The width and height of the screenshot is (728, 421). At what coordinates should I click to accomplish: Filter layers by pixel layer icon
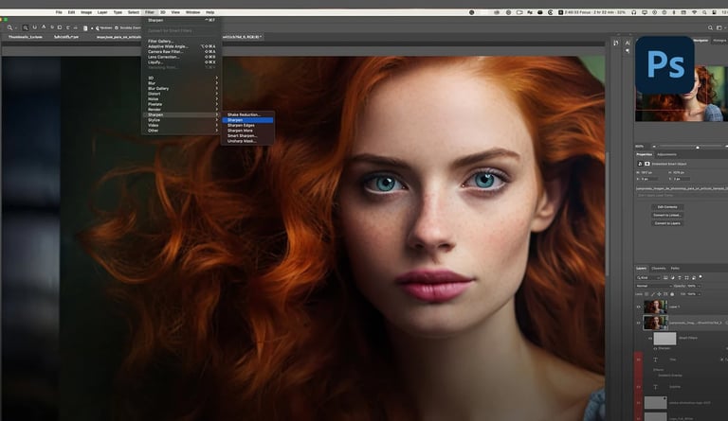click(665, 277)
